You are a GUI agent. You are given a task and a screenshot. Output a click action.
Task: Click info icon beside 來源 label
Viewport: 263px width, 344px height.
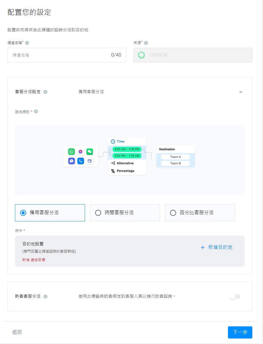(x=146, y=43)
